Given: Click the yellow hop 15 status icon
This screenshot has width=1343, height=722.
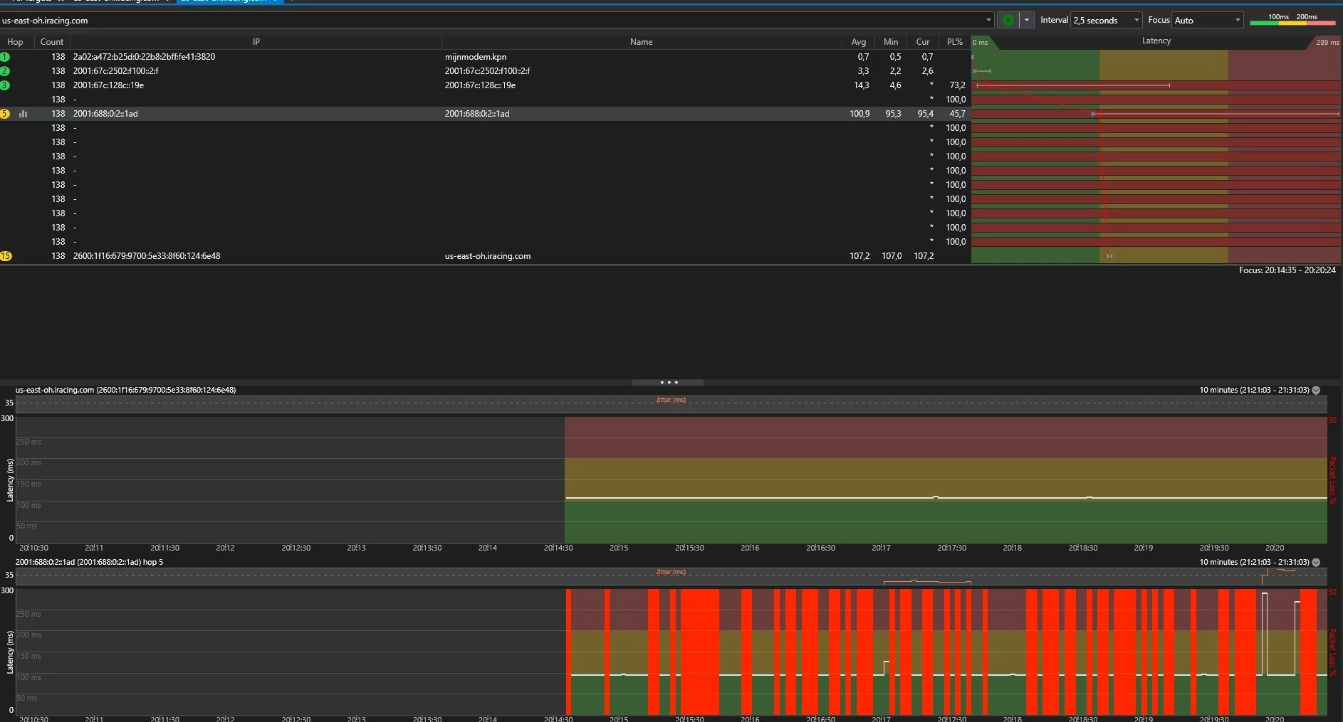Looking at the screenshot, I should pos(6,256).
